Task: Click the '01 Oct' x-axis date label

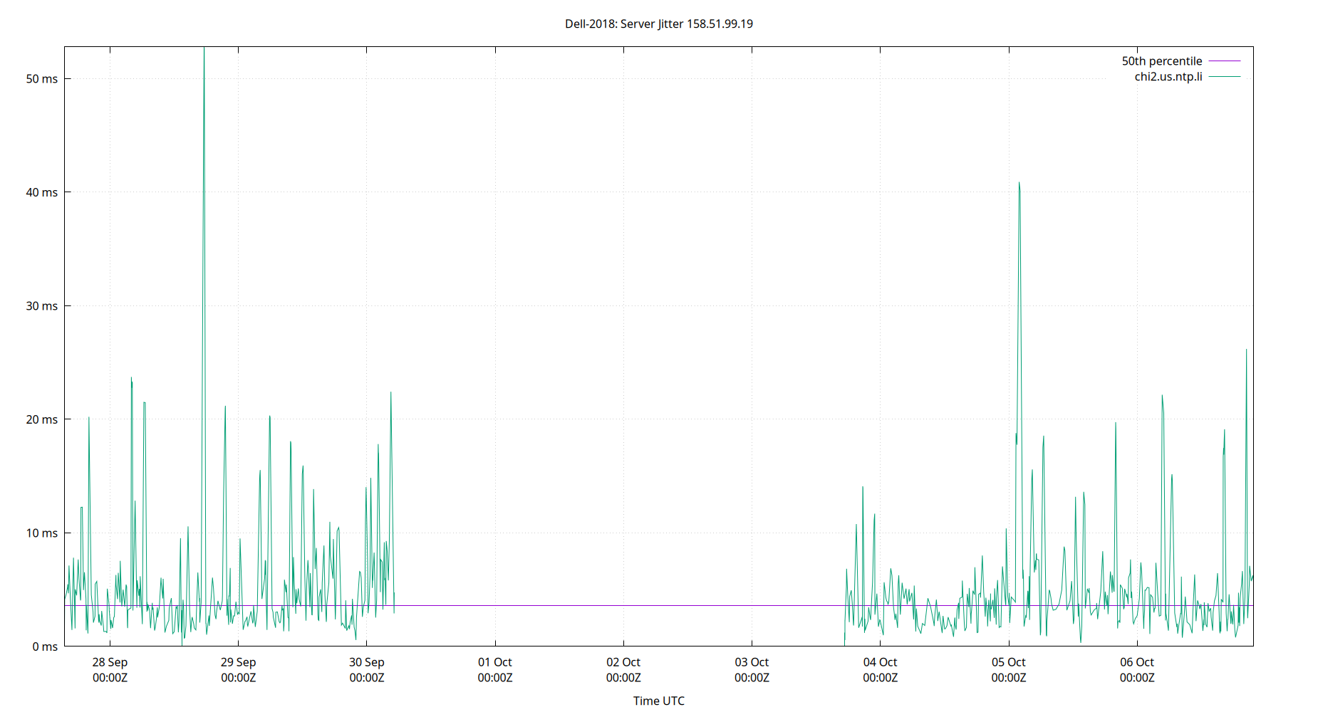Action: coord(495,662)
